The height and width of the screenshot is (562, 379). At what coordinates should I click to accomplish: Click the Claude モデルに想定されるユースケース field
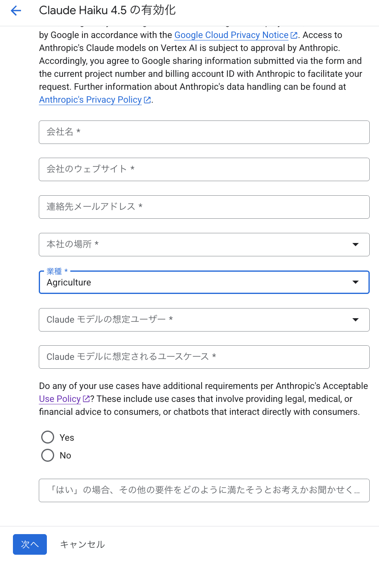[204, 357]
